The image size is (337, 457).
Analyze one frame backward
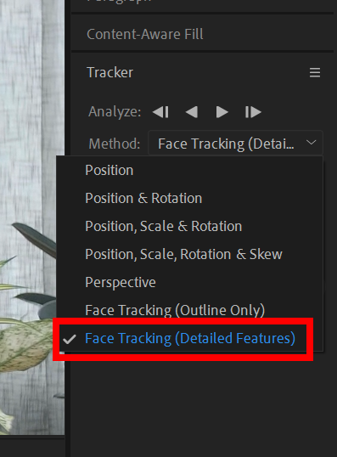tap(160, 112)
